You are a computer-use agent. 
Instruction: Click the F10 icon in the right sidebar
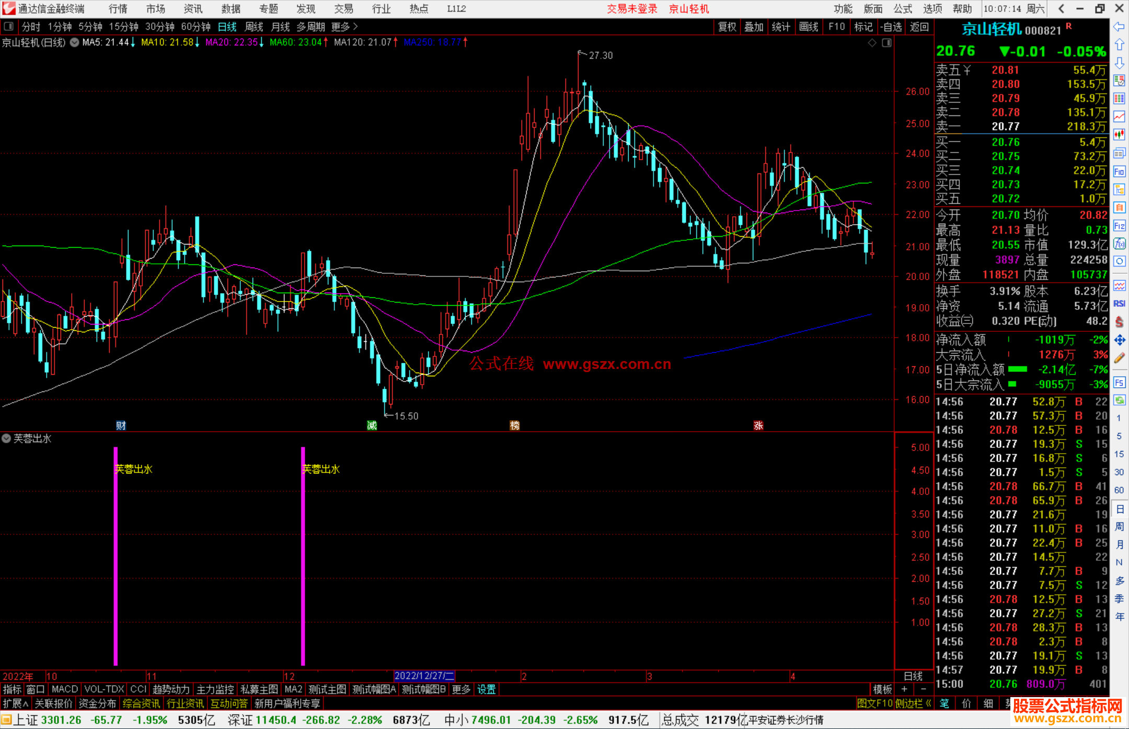click(x=1119, y=171)
